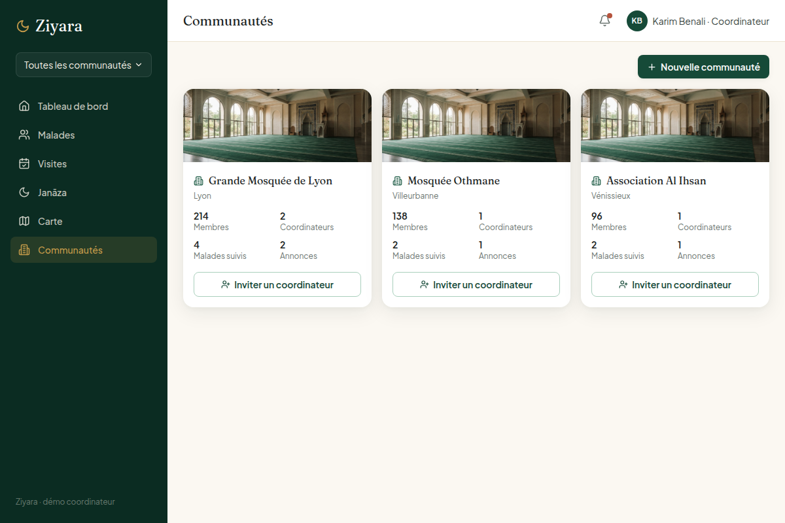Click the 138 Membres value

pos(400,216)
